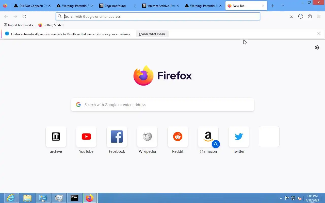Open Windows Explorer folder on taskbar
Image resolution: width=325 pixels, height=203 pixels.
click(x=27, y=198)
